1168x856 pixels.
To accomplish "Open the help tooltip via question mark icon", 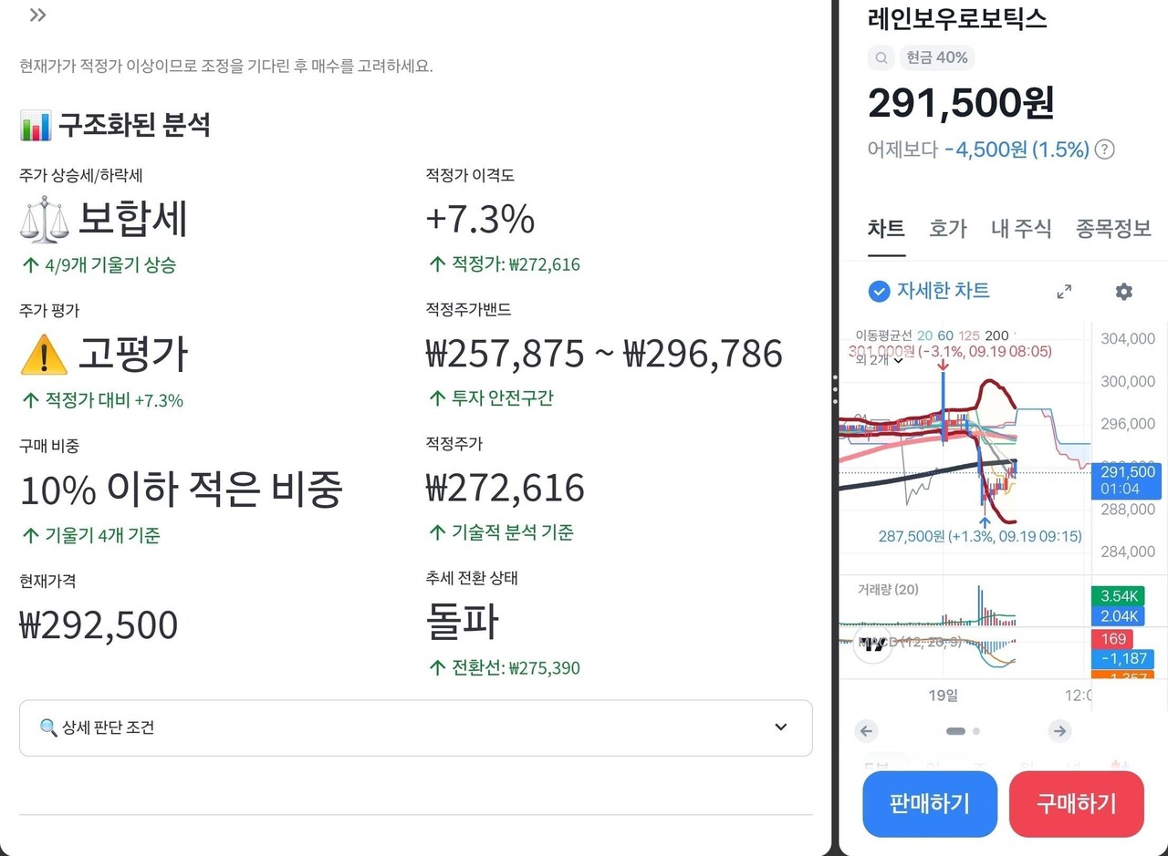I will point(1104,150).
